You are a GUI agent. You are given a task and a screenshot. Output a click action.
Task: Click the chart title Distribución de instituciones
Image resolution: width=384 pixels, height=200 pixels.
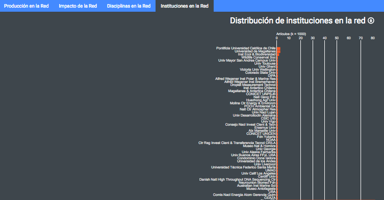pyautogui.click(x=297, y=21)
